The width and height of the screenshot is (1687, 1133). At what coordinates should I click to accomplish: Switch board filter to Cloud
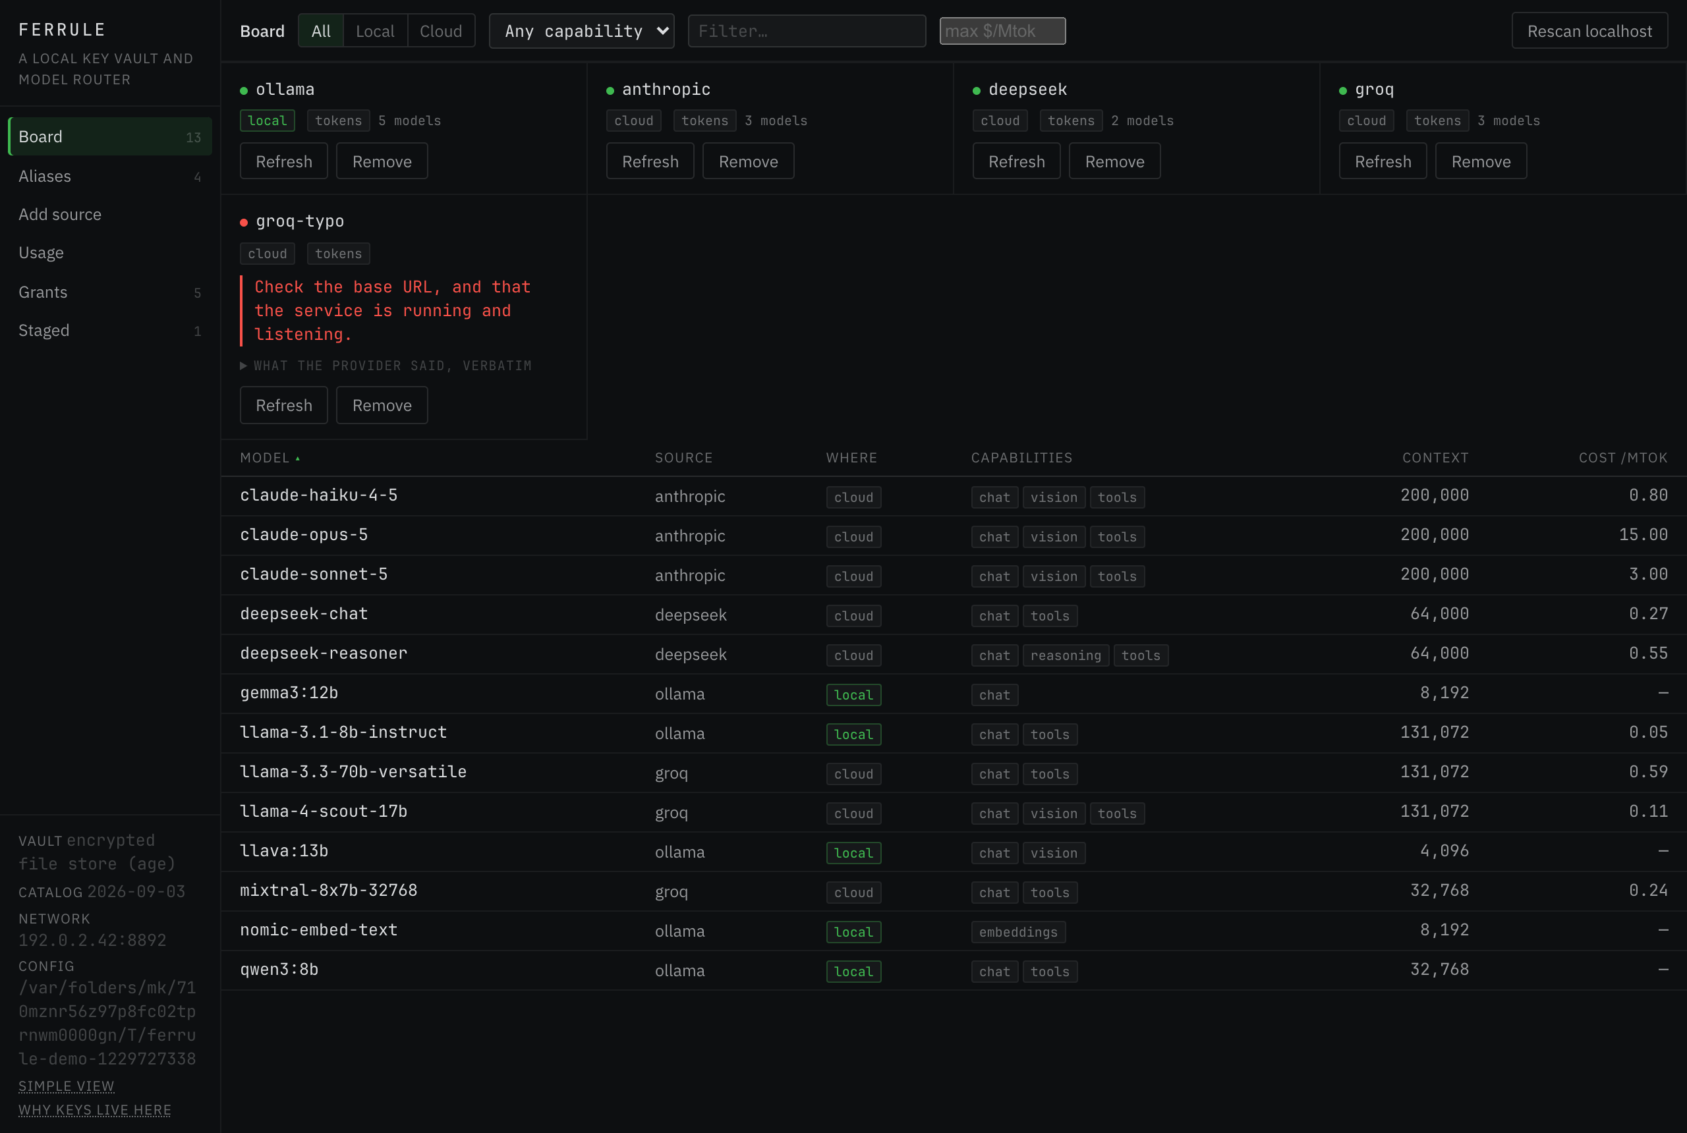[441, 31]
